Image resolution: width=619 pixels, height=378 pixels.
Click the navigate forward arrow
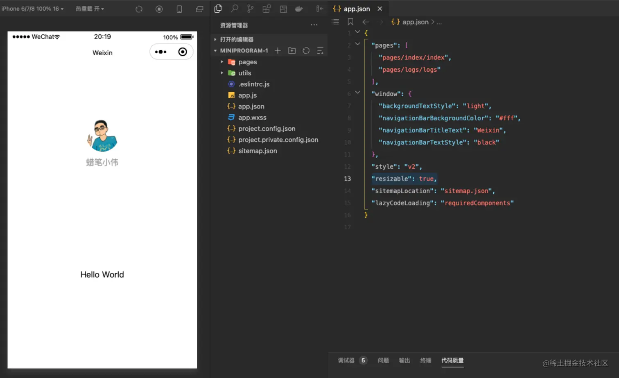(x=380, y=22)
